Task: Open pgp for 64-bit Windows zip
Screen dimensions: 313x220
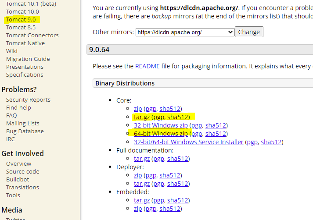Action: (x=197, y=134)
